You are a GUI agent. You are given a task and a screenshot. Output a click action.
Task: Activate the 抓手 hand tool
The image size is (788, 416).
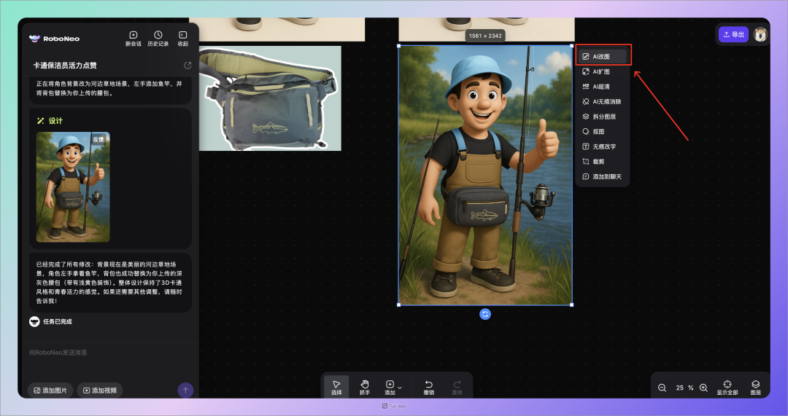[365, 387]
